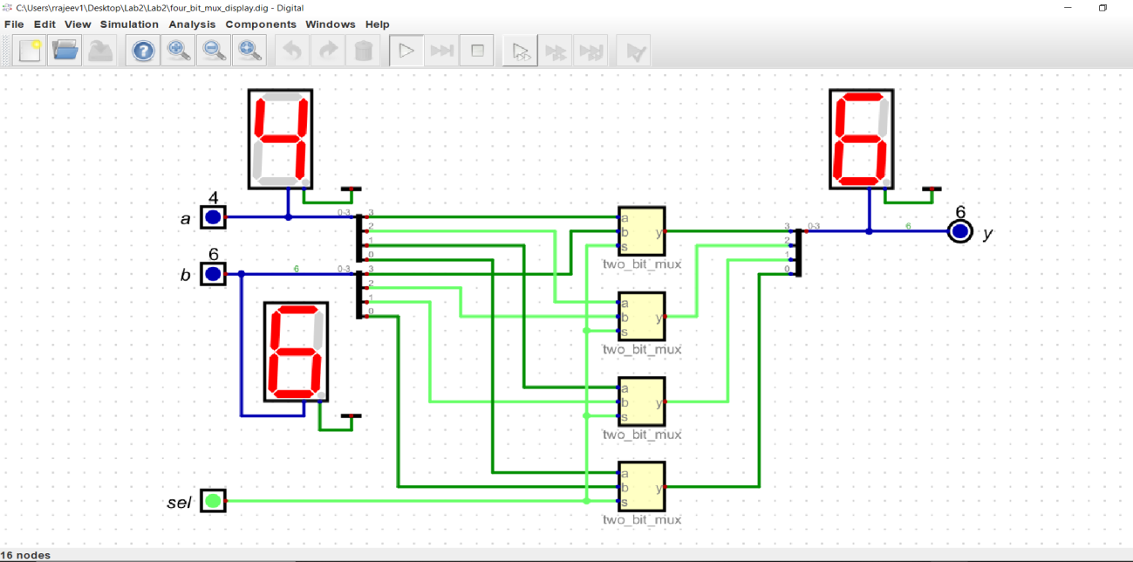Expand the Components menu
This screenshot has width=1133, height=562.
pos(261,24)
